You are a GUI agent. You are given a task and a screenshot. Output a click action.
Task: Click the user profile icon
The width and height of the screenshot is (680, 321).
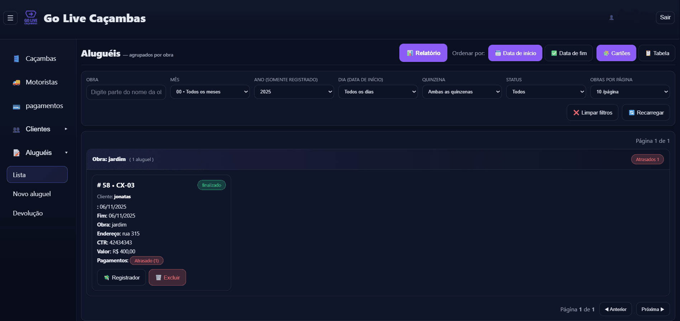tap(612, 18)
